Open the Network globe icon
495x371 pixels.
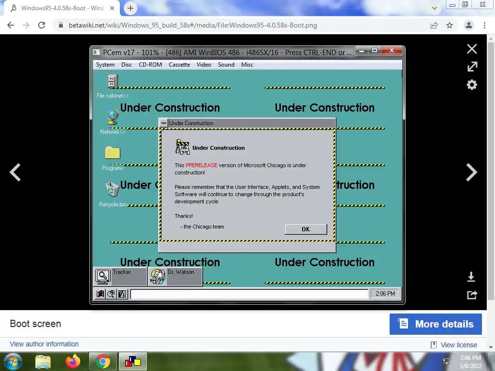113,117
